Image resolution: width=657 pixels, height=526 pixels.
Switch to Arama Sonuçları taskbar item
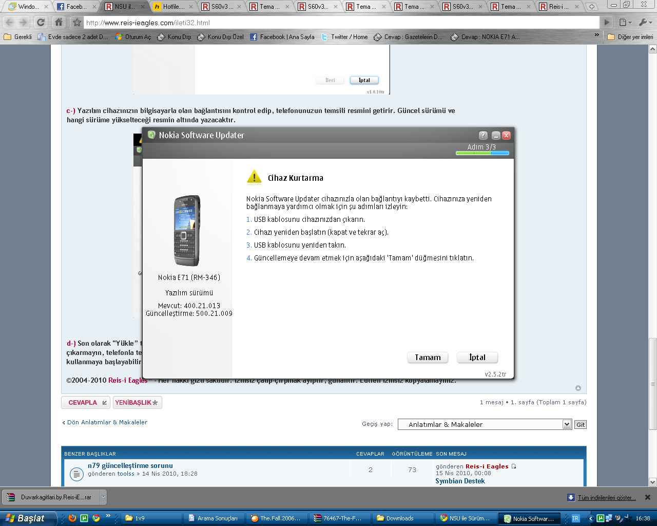tap(214, 518)
